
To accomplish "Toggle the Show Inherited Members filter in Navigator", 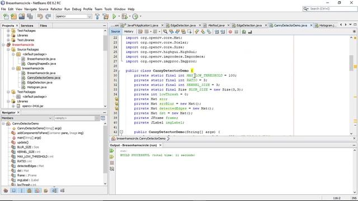I will (6, 190).
